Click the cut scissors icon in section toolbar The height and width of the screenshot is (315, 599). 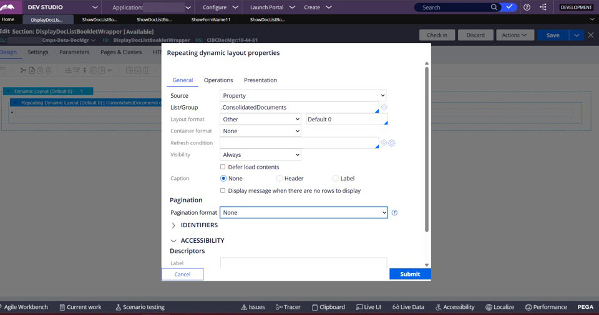coord(23,70)
